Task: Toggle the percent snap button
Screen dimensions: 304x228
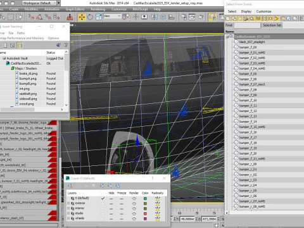Action: point(48,17)
